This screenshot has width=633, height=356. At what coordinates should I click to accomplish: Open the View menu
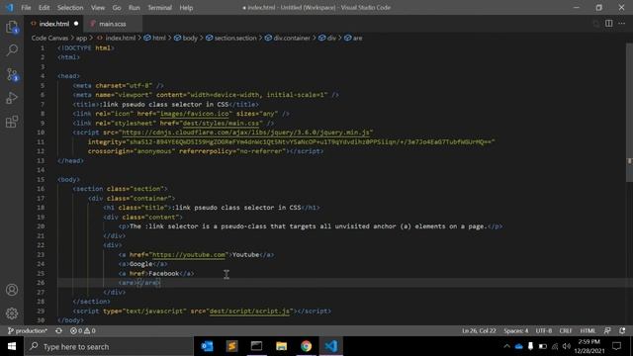[x=98, y=8]
